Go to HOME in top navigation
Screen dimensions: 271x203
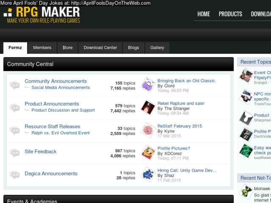pos(204,14)
